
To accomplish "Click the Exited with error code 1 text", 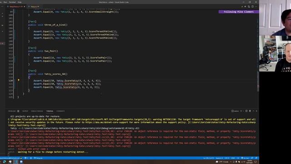I will [x=33, y=149].
